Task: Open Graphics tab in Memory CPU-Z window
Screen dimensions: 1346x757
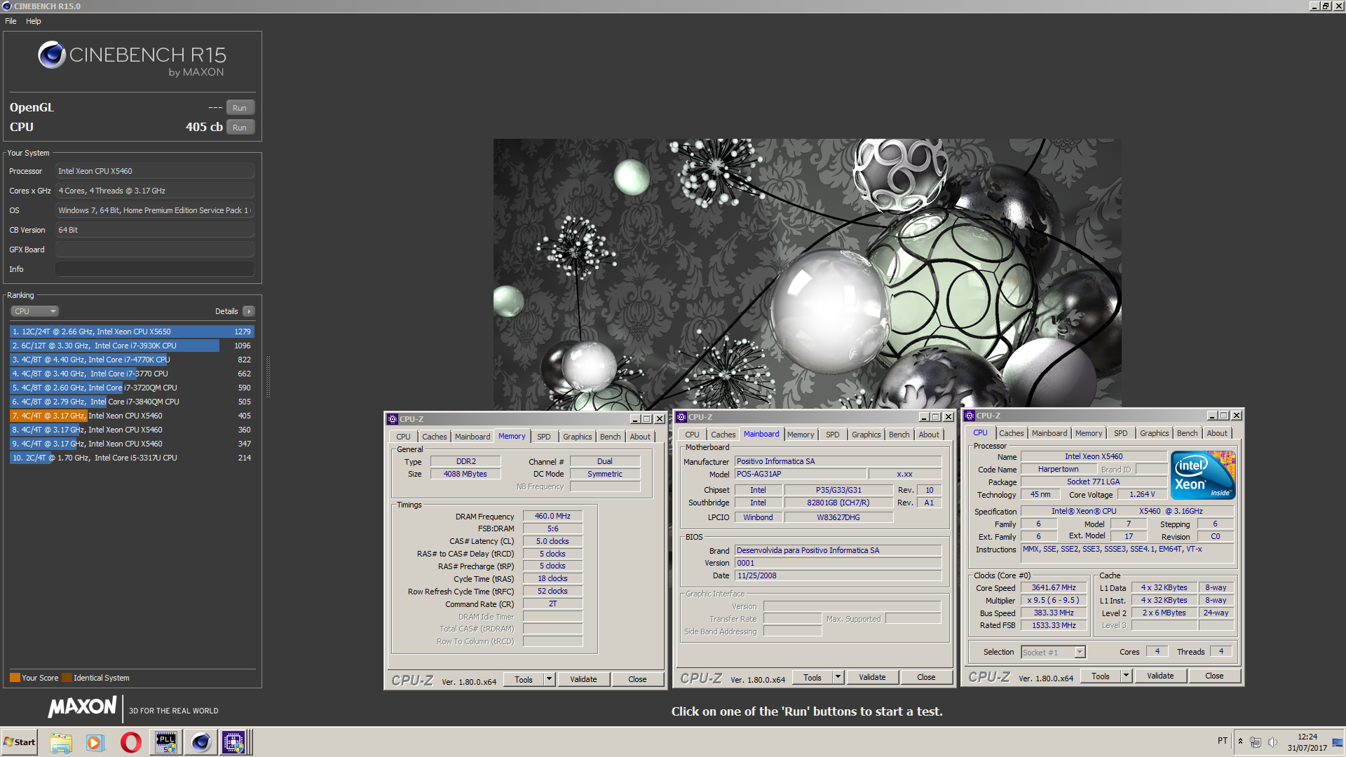Action: pyautogui.click(x=577, y=437)
